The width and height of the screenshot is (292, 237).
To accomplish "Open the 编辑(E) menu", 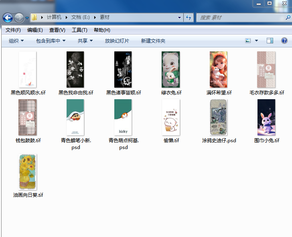I will click(35, 30).
